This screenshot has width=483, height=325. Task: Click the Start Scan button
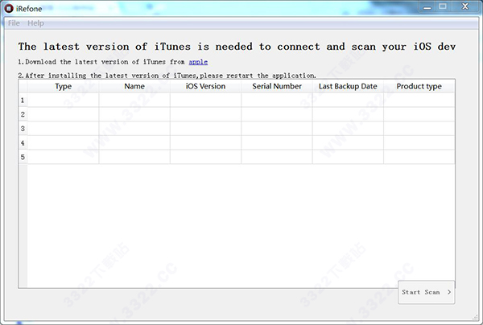coord(427,292)
